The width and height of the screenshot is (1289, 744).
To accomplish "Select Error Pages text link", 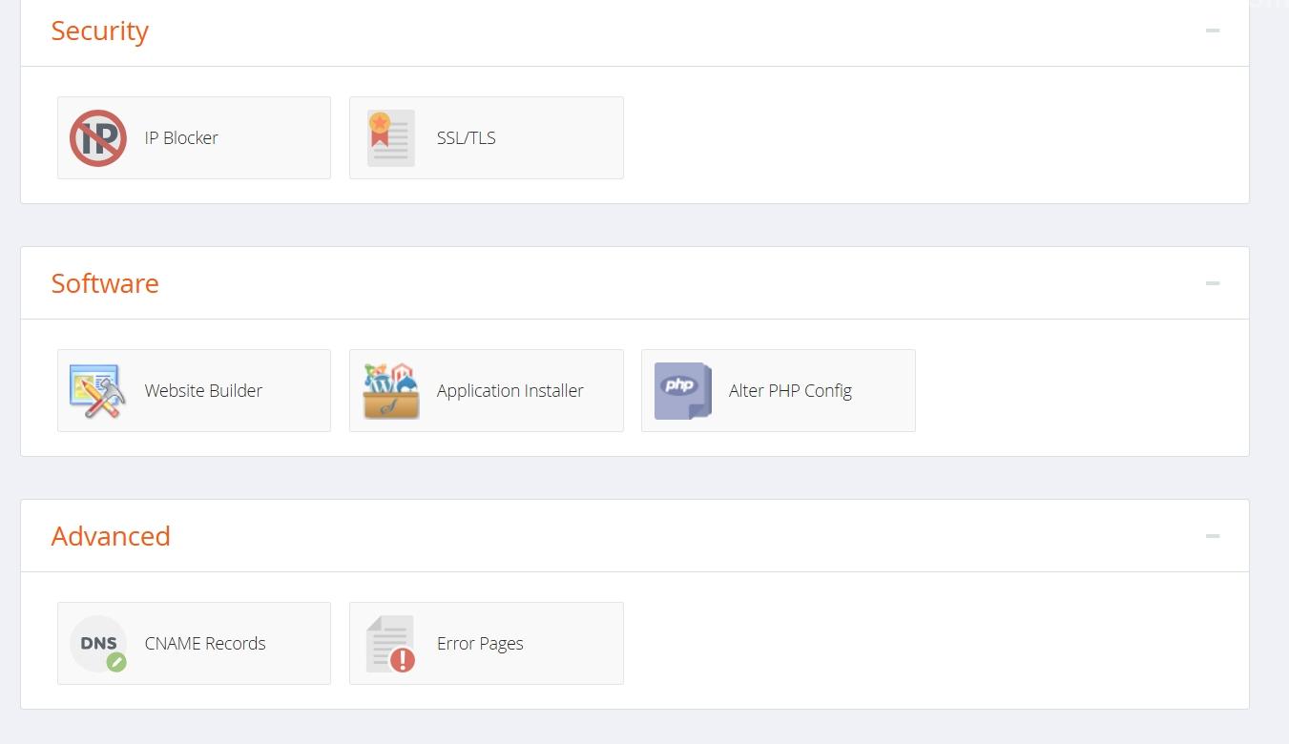I will pos(480,644).
